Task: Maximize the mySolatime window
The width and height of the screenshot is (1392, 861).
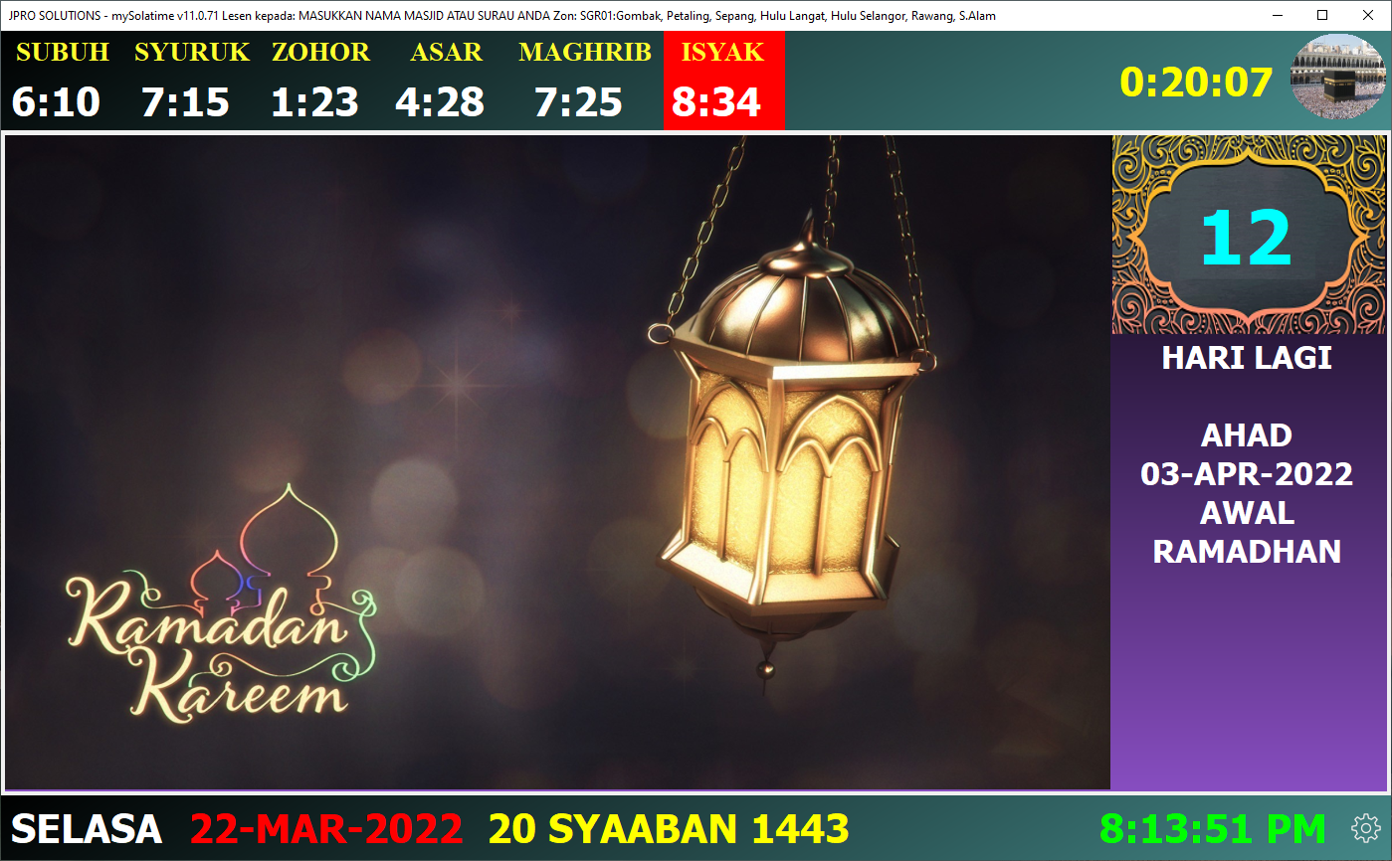Action: click(1322, 15)
